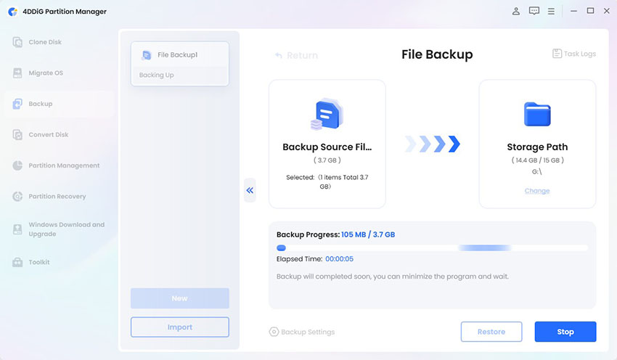Click the "Backing Up" status text
The image size is (617, 360).
(x=156, y=75)
